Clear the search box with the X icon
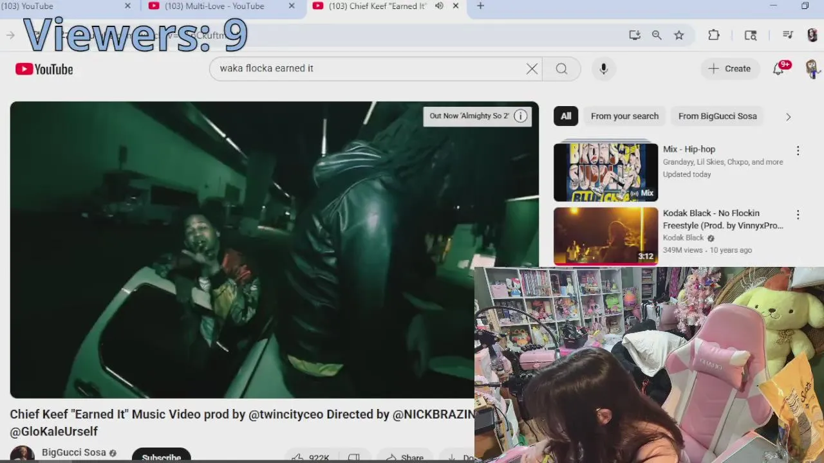Viewport: 824px width, 463px height. click(532, 69)
